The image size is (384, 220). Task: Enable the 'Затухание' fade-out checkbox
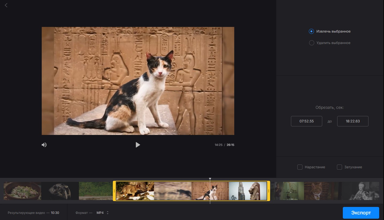(x=339, y=167)
